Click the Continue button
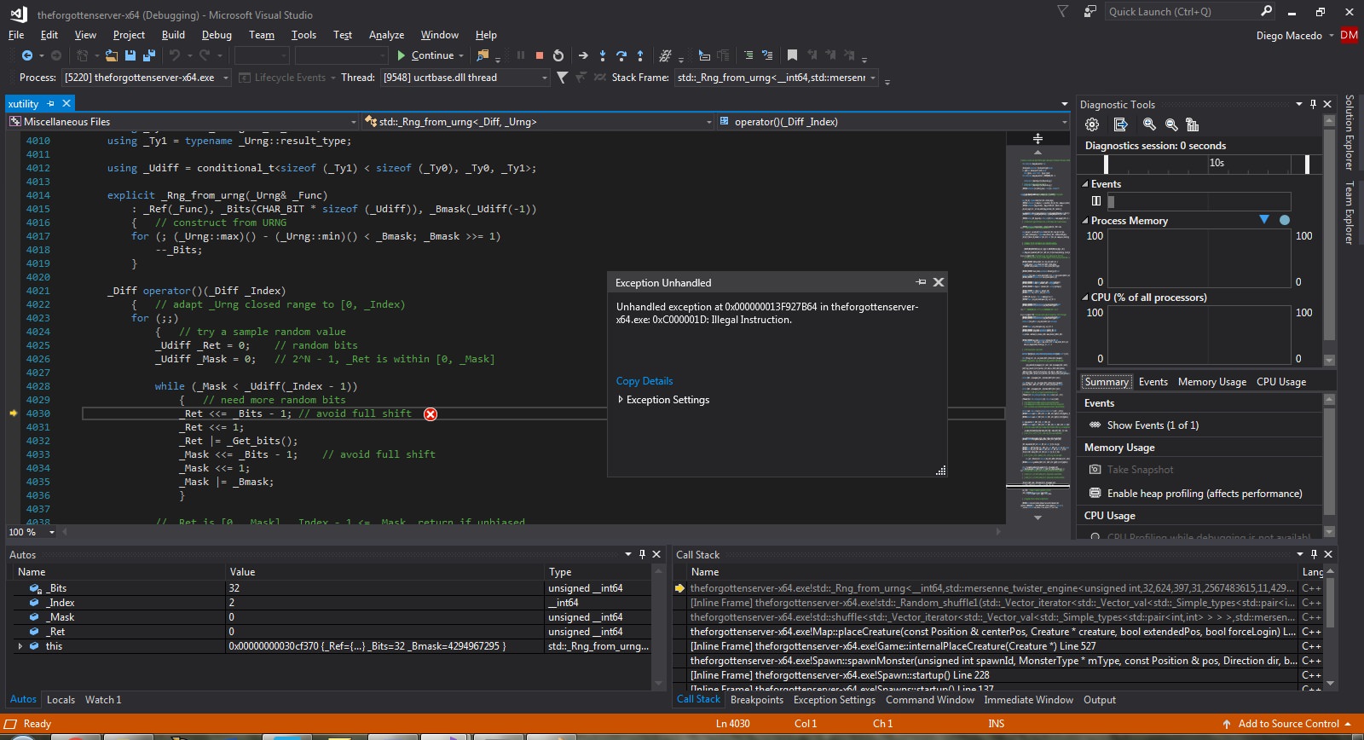 coord(426,55)
